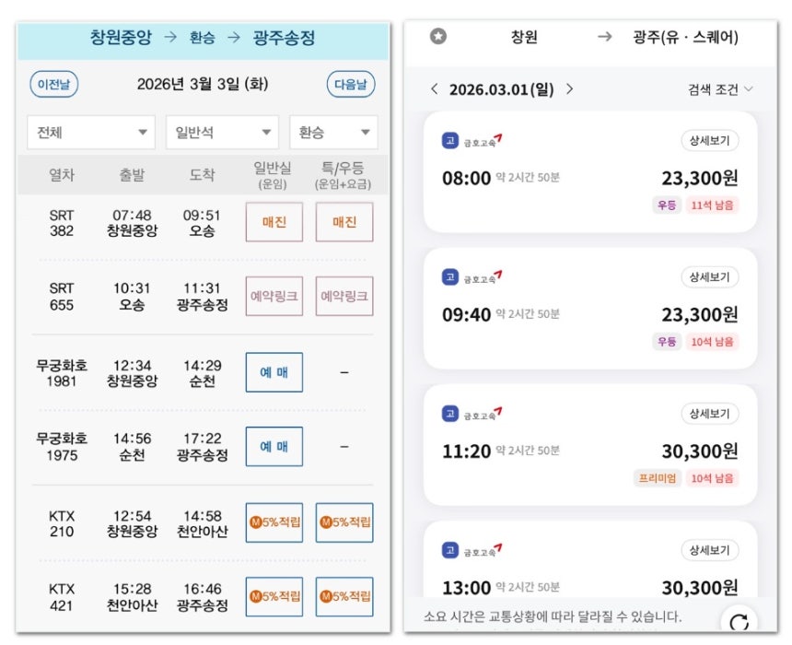Click 상세보기 for the 11:20 bus
Viewport: 792px width, 645px height.
tap(709, 414)
